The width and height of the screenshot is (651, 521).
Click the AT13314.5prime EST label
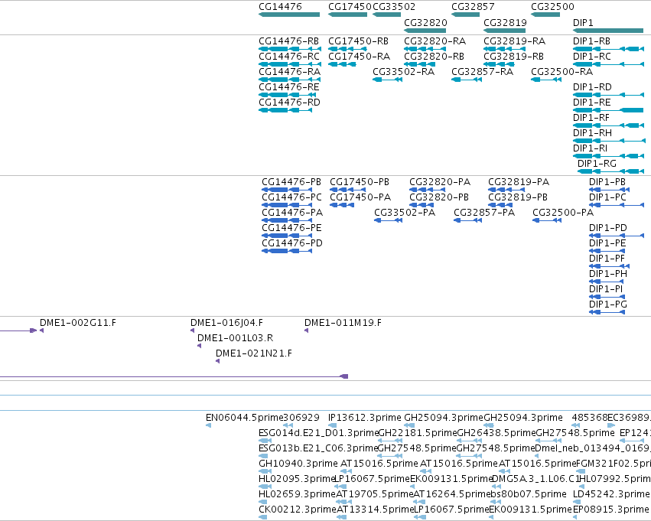pos(376,510)
